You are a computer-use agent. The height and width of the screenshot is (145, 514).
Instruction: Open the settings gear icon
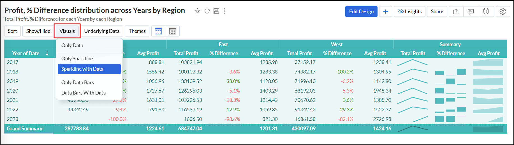503,11
